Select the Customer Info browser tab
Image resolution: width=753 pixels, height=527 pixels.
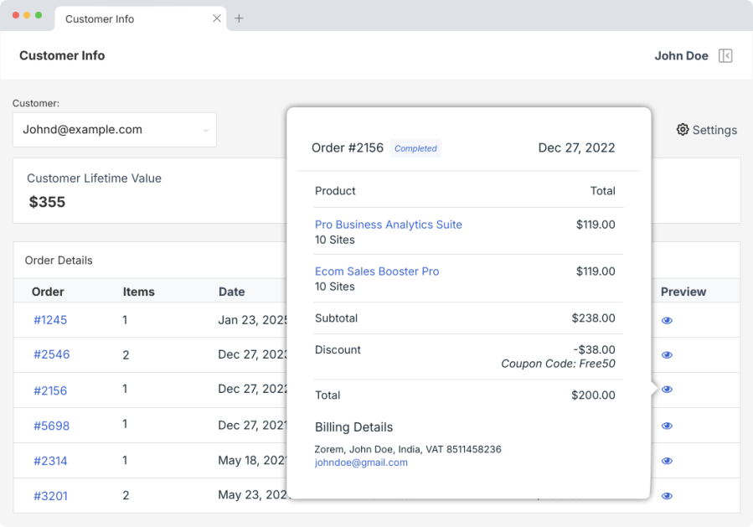point(126,18)
